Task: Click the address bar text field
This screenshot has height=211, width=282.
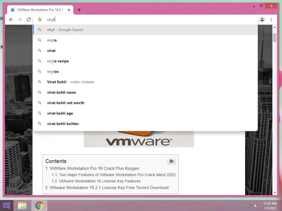Action: [x=145, y=20]
